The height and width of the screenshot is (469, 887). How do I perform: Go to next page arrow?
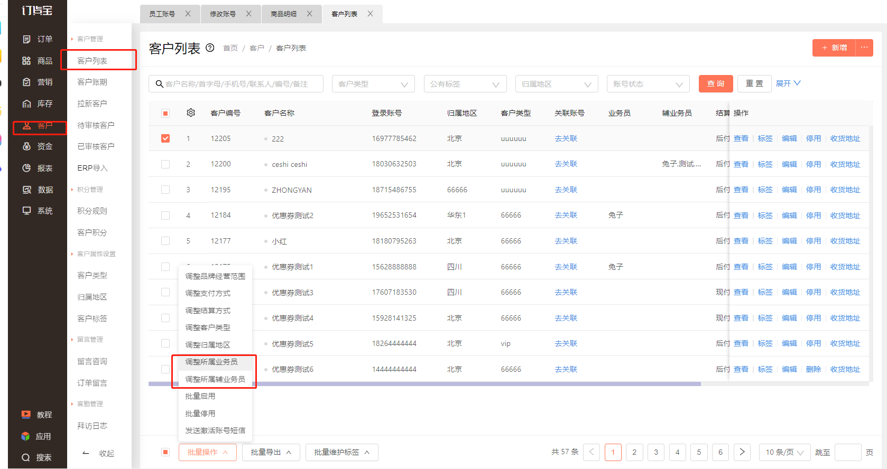(742, 452)
